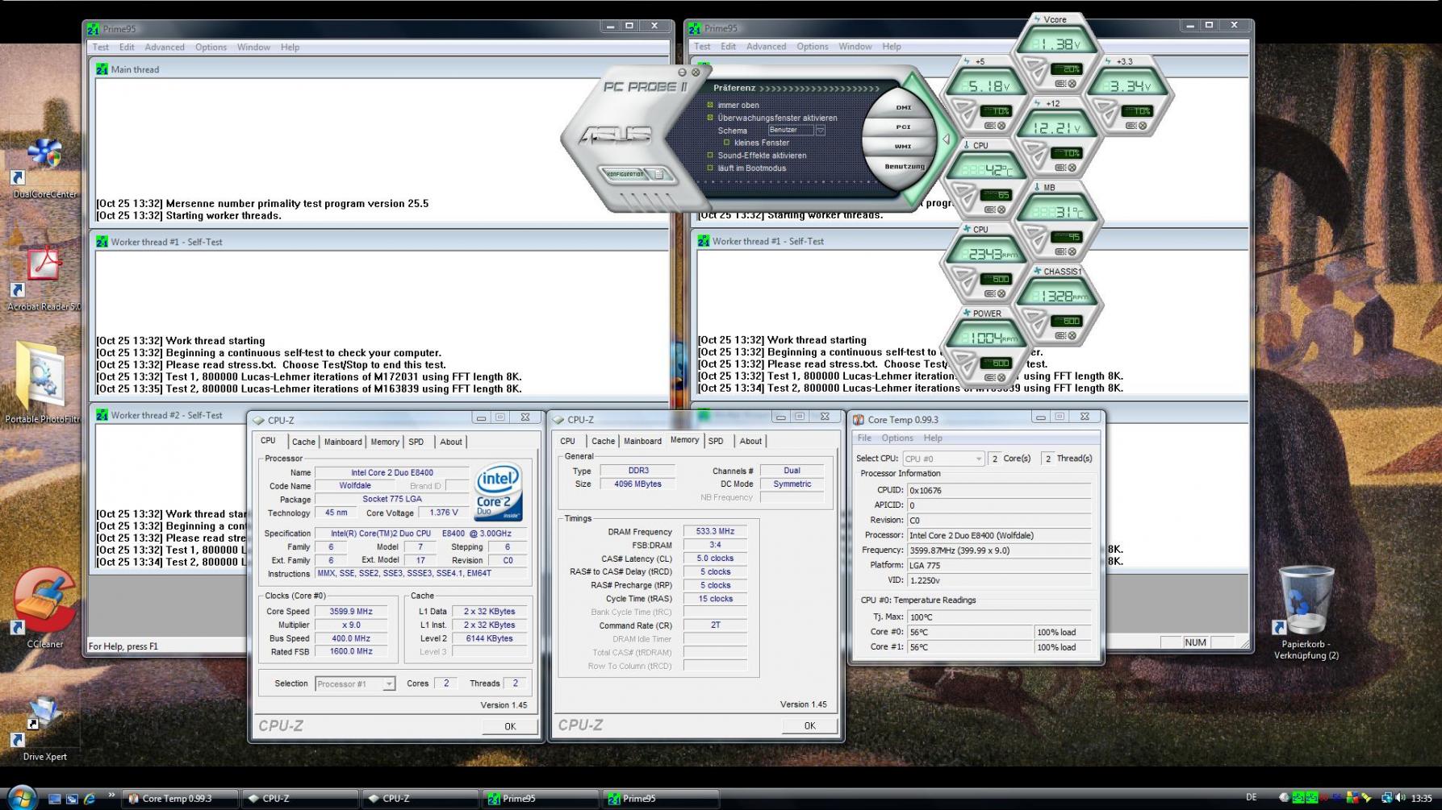Click the +5 sensor settings icon
1442x810 pixels.
pyautogui.click(x=991, y=126)
